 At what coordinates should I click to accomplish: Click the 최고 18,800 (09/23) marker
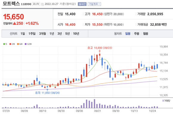pyautogui.click(x=100, y=48)
